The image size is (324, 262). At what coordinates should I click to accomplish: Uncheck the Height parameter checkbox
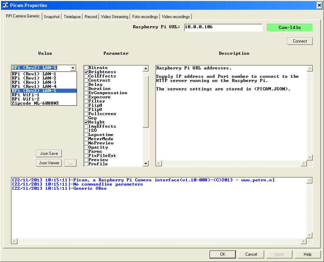pos(86,122)
